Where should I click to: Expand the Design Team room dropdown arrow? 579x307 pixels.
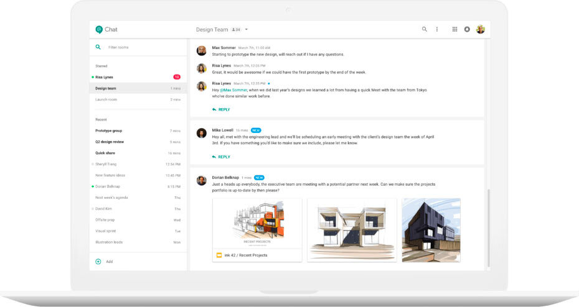point(247,29)
